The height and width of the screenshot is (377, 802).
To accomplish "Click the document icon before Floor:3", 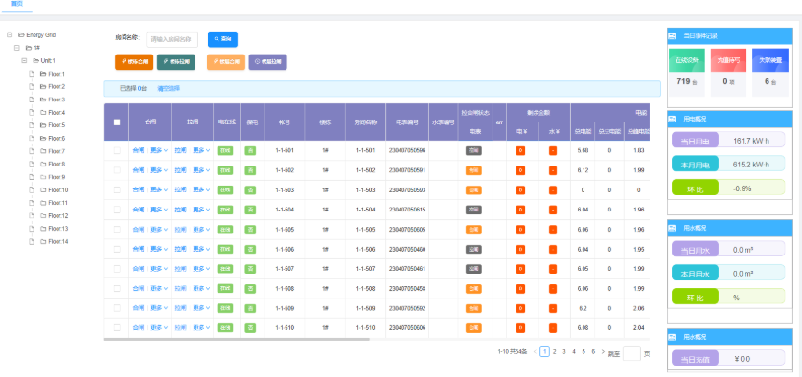I will (x=32, y=100).
